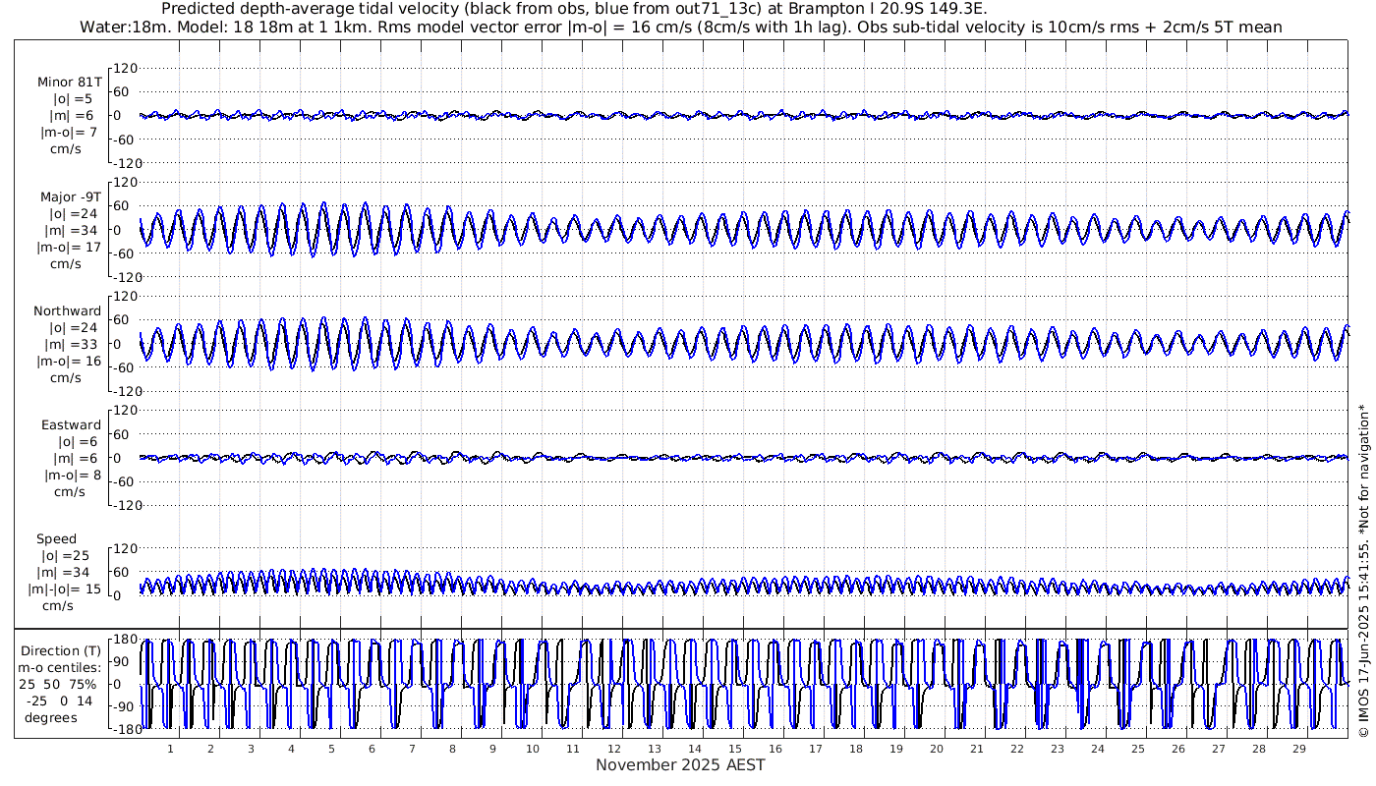Click day "8" on the date axis
Image resolution: width=1376 pixels, height=786 pixels.
(x=452, y=748)
